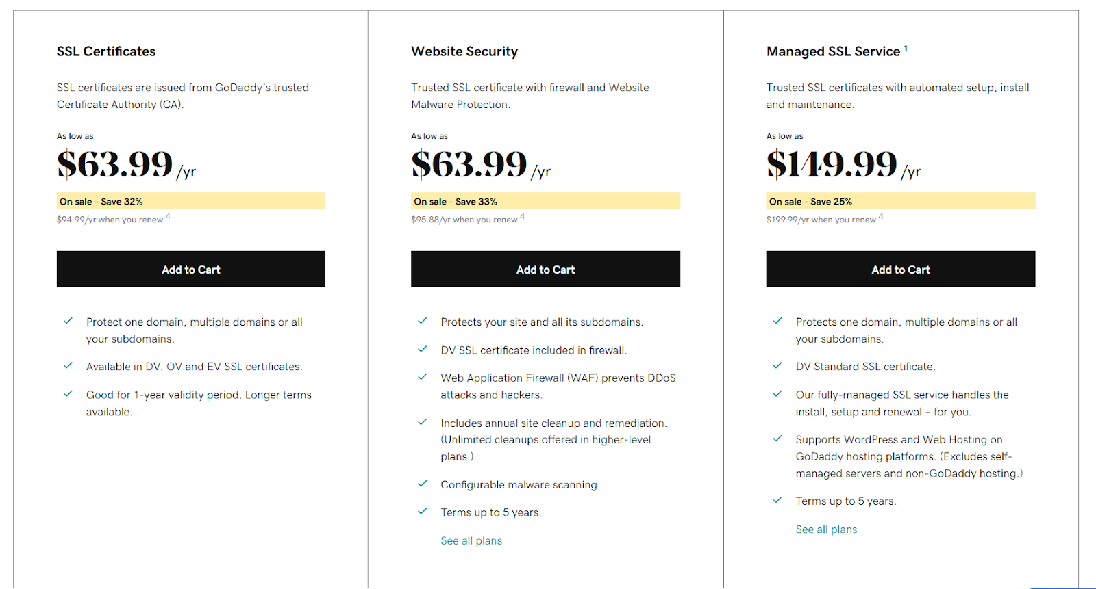Click checkmark beside 'Protect one domain' feature
The image size is (1096, 589).
tap(68, 321)
